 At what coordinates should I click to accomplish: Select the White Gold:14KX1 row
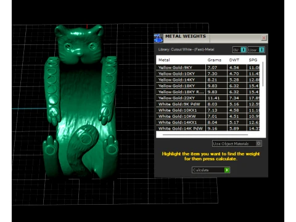point(208,122)
